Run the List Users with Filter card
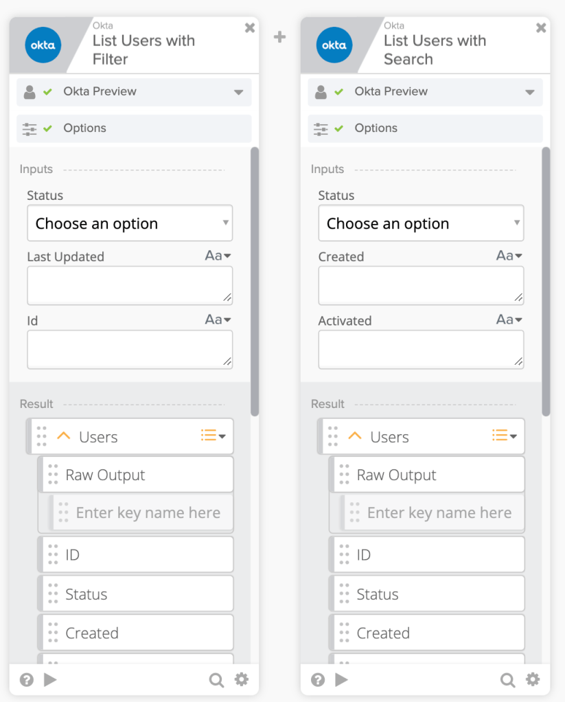Viewport: 565px width, 702px height. coord(50,680)
